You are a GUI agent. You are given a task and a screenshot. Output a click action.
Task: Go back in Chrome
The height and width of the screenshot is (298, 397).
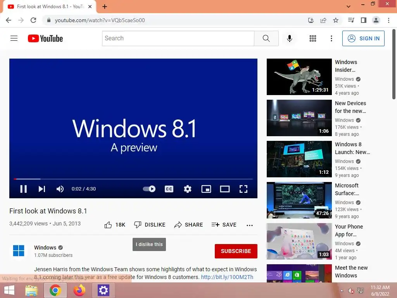[x=9, y=20]
